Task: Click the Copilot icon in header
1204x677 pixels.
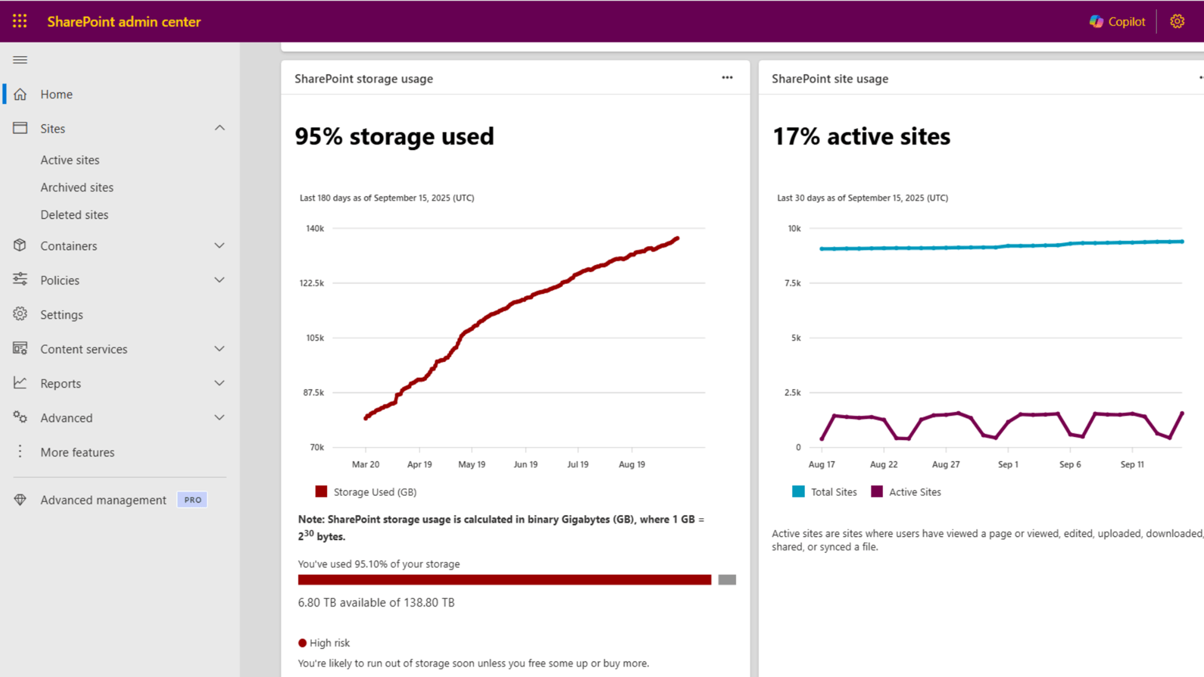Action: (1096, 22)
